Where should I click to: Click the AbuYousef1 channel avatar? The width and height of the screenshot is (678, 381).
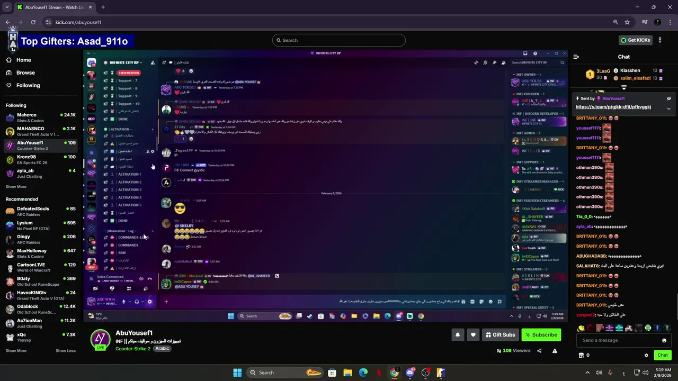[x=100, y=339]
